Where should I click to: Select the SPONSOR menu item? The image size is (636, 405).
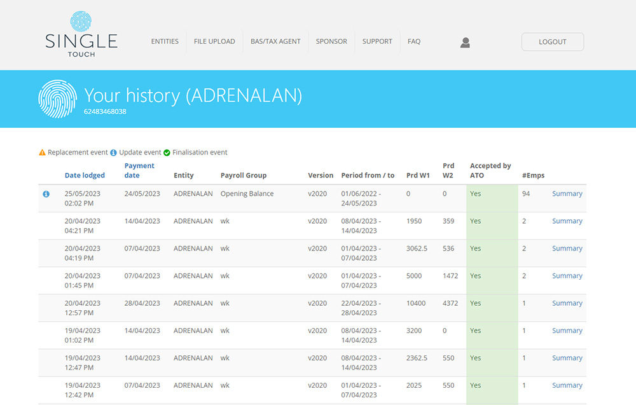331,41
